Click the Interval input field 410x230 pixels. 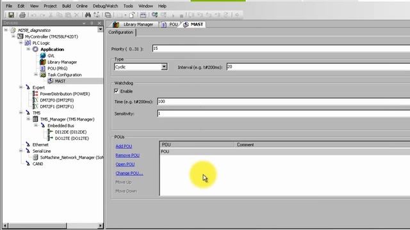318,67
